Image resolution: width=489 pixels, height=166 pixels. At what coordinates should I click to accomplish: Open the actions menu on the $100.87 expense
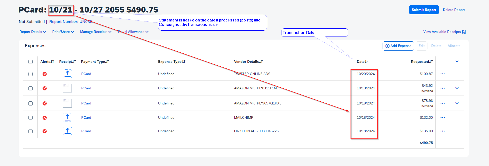pyautogui.click(x=443, y=74)
